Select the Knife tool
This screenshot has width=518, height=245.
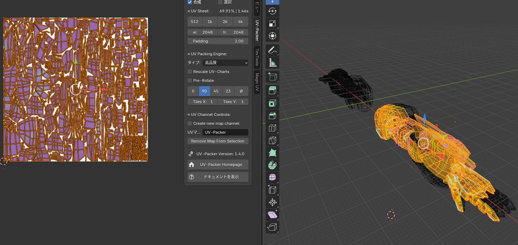pyautogui.click(x=272, y=140)
